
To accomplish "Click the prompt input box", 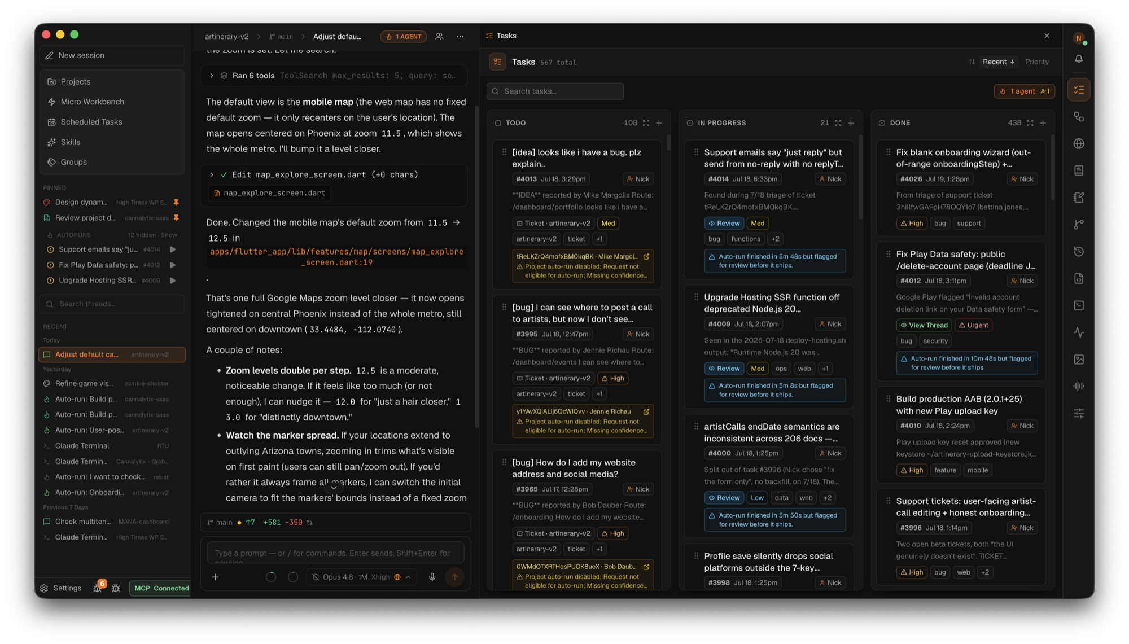I will pos(335,553).
